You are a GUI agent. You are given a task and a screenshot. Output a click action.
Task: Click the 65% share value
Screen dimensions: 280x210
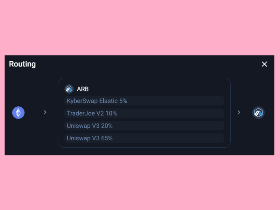(107, 138)
